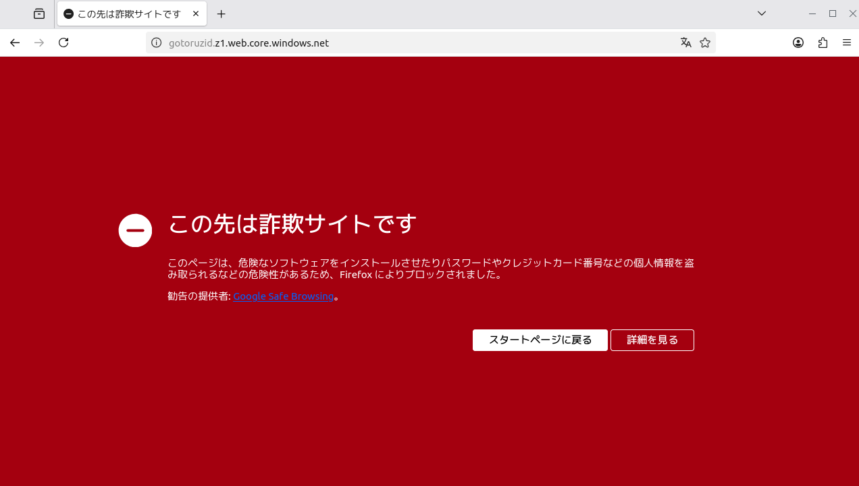The height and width of the screenshot is (486, 859).
Task: Close the この先は詐欺サイトです tab
Action: click(196, 13)
